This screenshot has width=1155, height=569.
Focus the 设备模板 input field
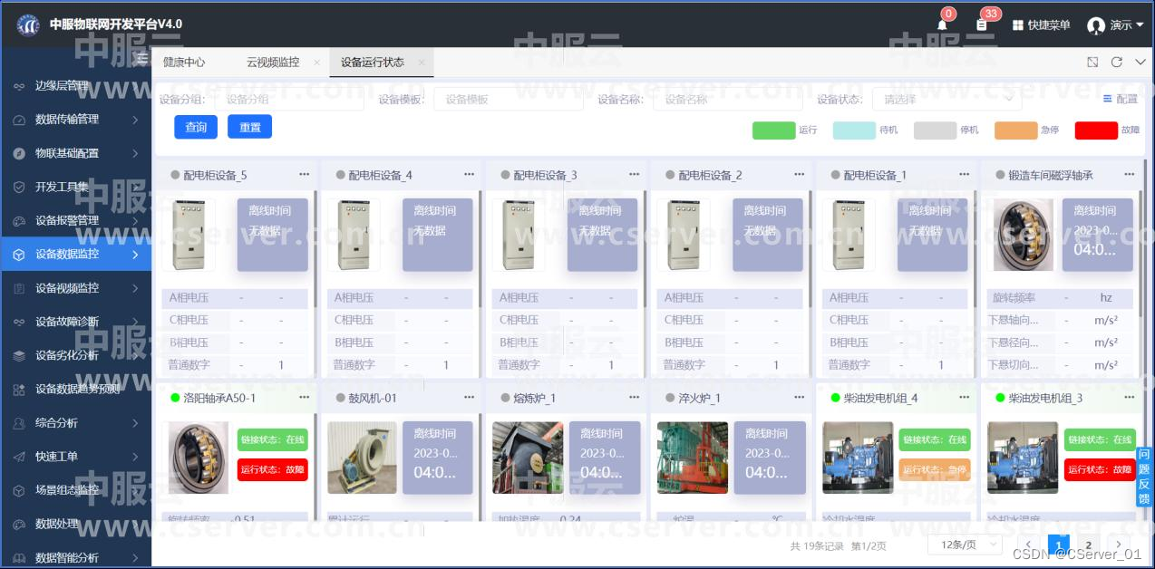[509, 100]
